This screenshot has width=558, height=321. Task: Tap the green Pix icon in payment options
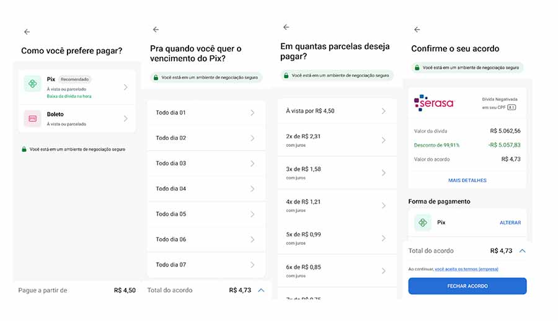click(x=33, y=84)
